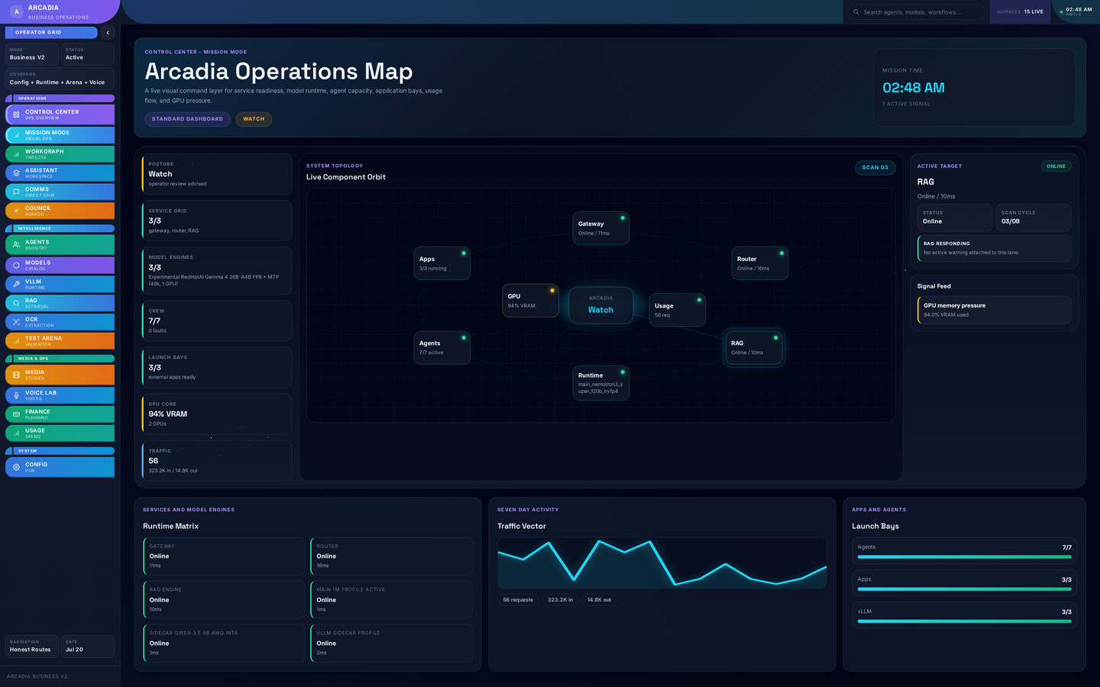Viewport: 1100px width, 687px height.
Task: Click the '56 requests' chip
Action: click(x=518, y=600)
